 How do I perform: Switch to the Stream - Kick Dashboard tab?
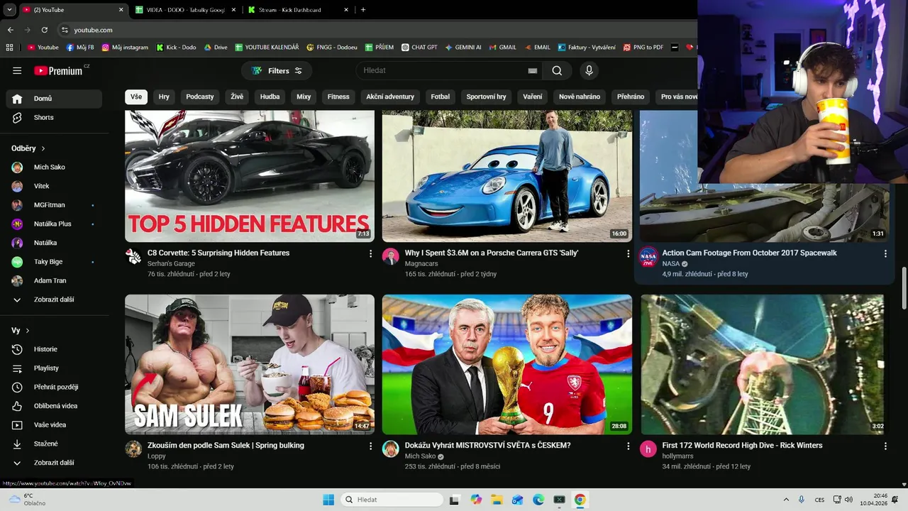tap(298, 10)
